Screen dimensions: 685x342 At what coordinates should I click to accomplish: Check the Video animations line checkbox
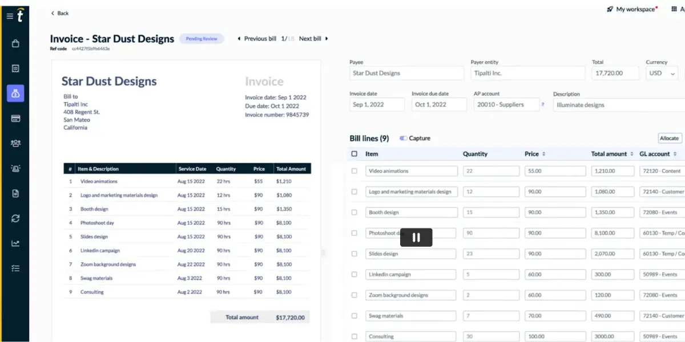click(x=354, y=171)
